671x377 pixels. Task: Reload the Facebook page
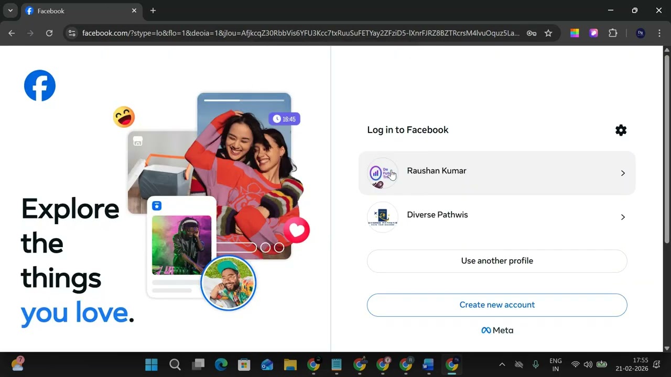point(49,33)
